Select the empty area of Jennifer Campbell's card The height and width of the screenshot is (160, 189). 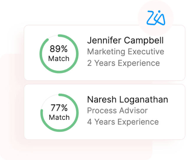tap(174, 71)
